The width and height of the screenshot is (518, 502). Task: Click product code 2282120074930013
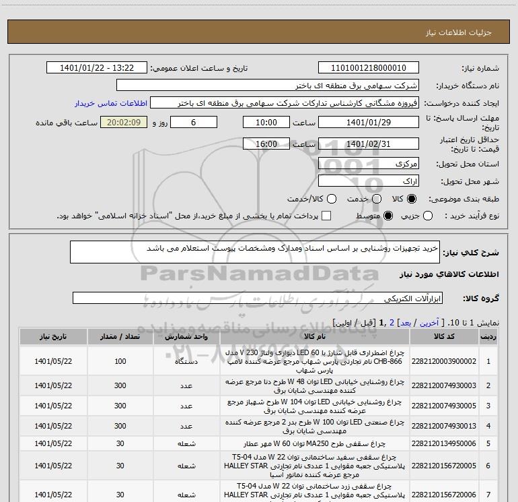[444, 426]
